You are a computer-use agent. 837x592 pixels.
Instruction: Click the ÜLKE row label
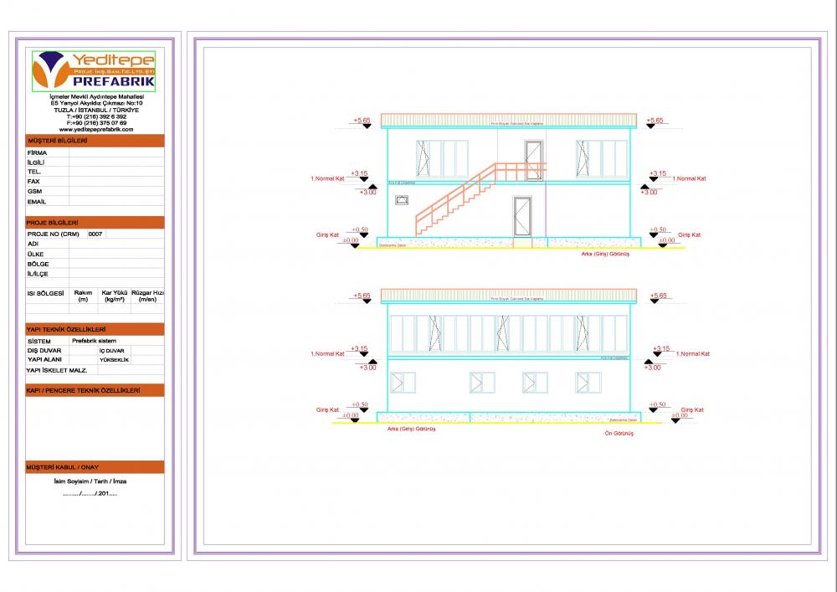[x=35, y=254]
